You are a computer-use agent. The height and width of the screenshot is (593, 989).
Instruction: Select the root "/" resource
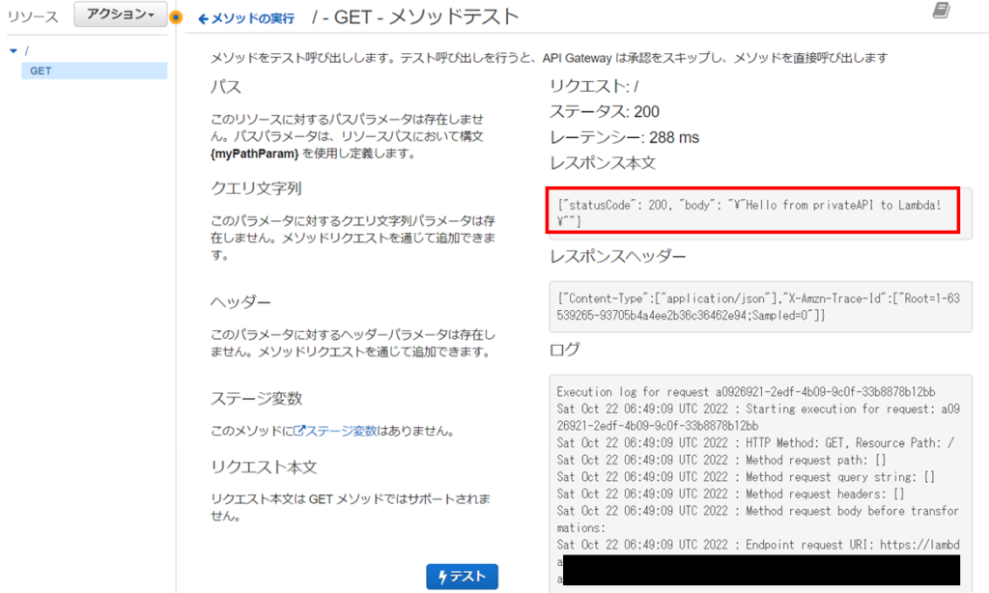26,51
